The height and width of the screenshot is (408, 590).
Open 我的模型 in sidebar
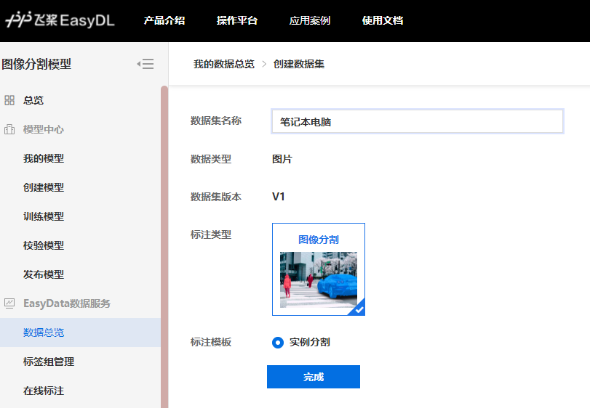click(44, 158)
